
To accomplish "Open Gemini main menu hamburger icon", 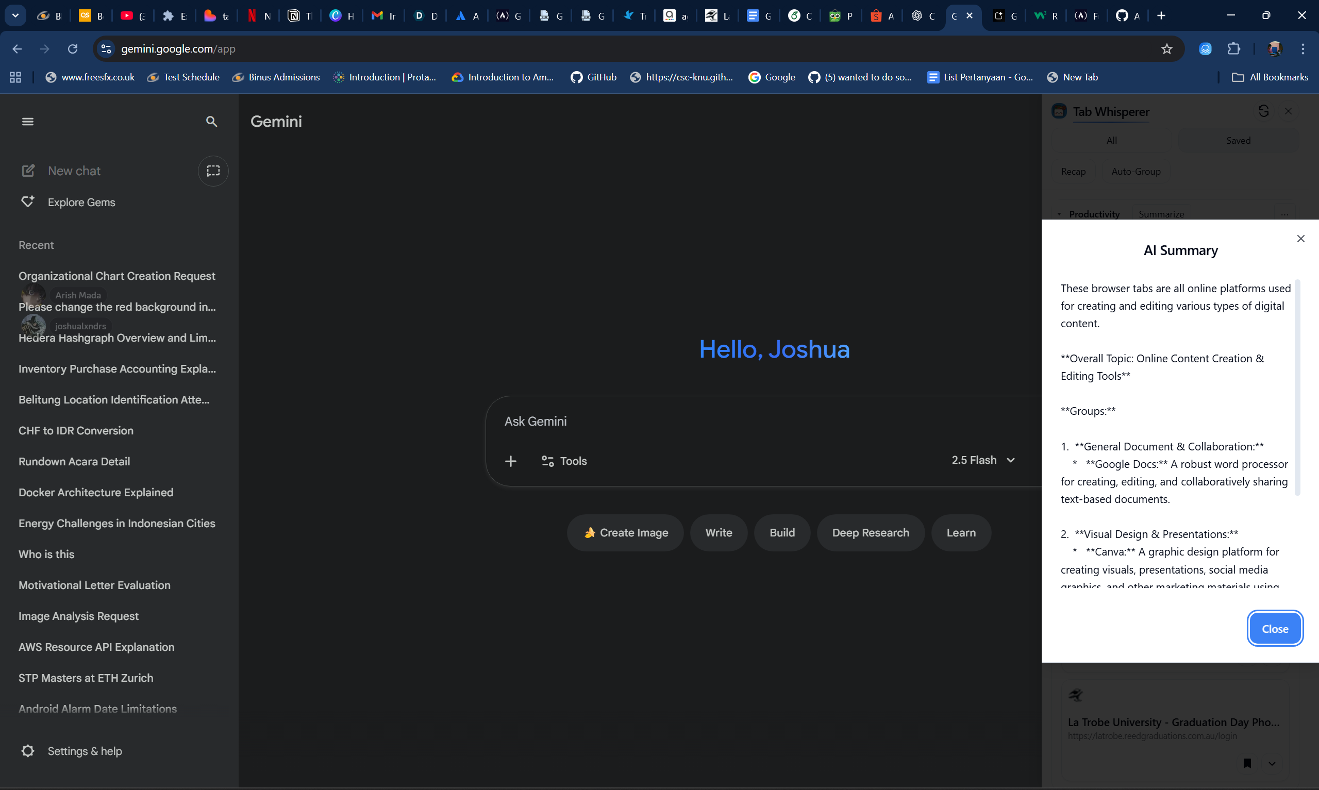I will (28, 122).
